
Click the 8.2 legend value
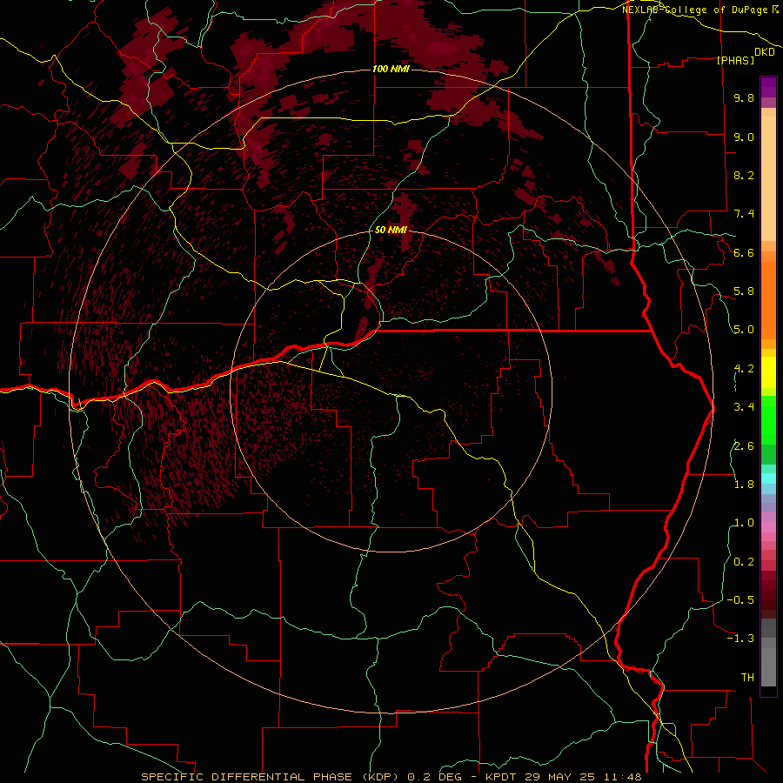[744, 175]
